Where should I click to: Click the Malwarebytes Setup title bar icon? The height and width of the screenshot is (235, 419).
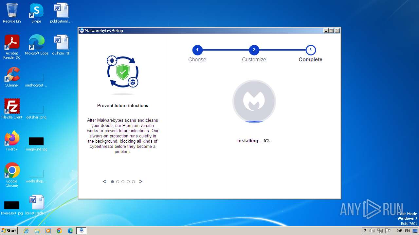82,31
